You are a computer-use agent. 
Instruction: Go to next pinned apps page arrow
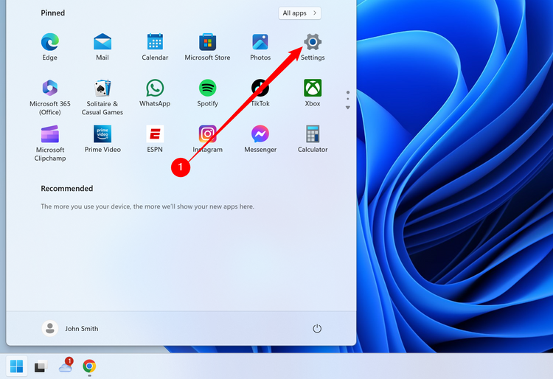tap(348, 108)
